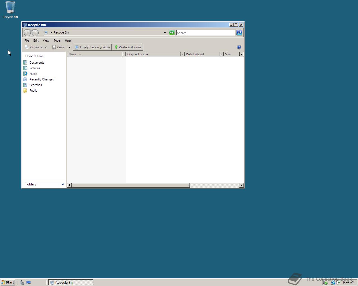Click the Recycle Bin icon in address bar
This screenshot has height=286, width=358.
[46, 32]
